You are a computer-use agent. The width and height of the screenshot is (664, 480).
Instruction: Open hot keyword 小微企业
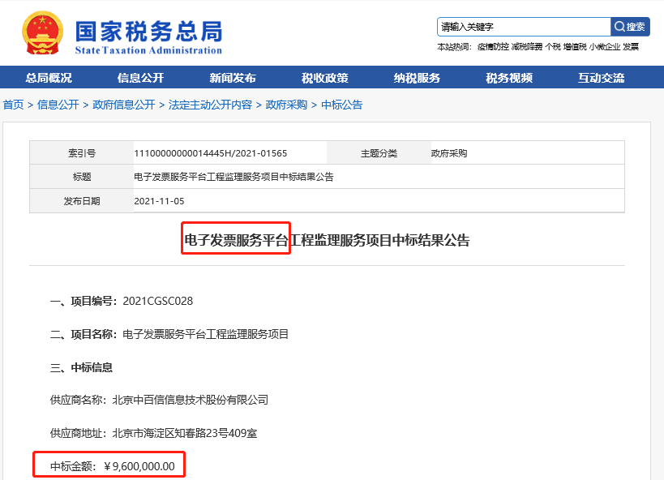tap(604, 46)
